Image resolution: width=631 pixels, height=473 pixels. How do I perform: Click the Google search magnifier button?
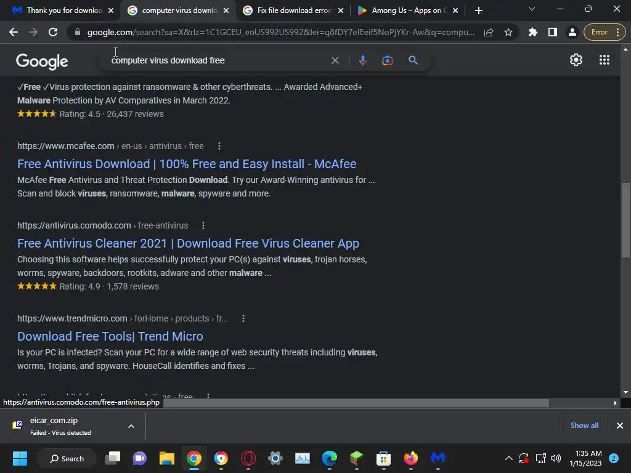coord(413,60)
